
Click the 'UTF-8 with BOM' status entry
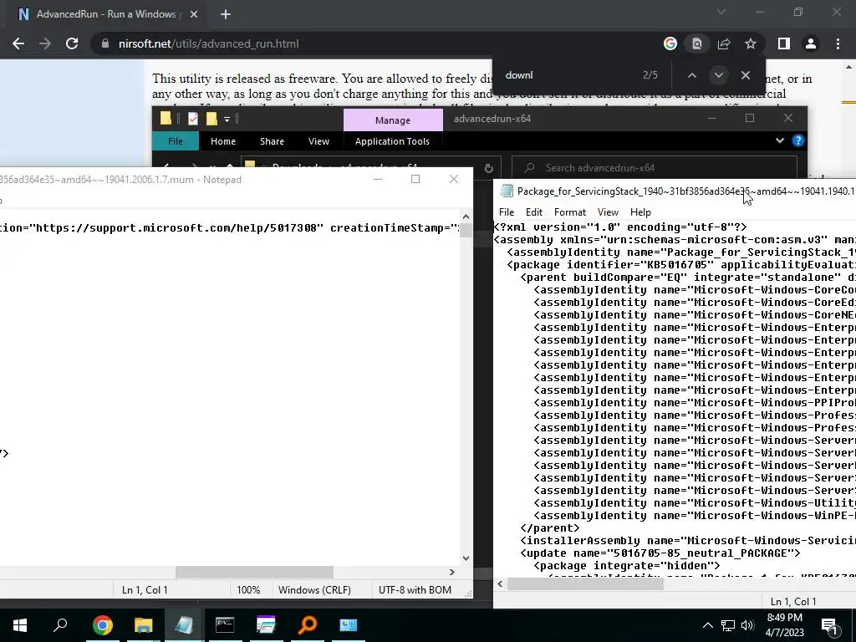[415, 589]
